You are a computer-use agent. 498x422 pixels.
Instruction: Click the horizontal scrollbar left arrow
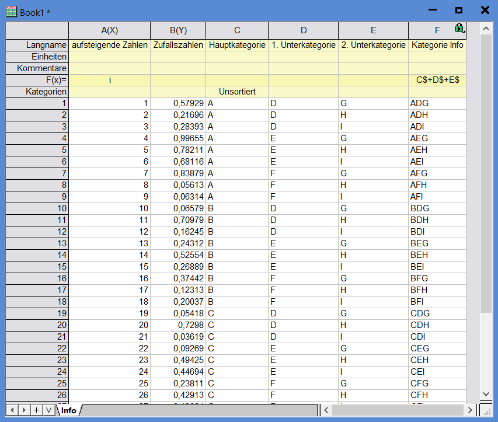coord(326,410)
